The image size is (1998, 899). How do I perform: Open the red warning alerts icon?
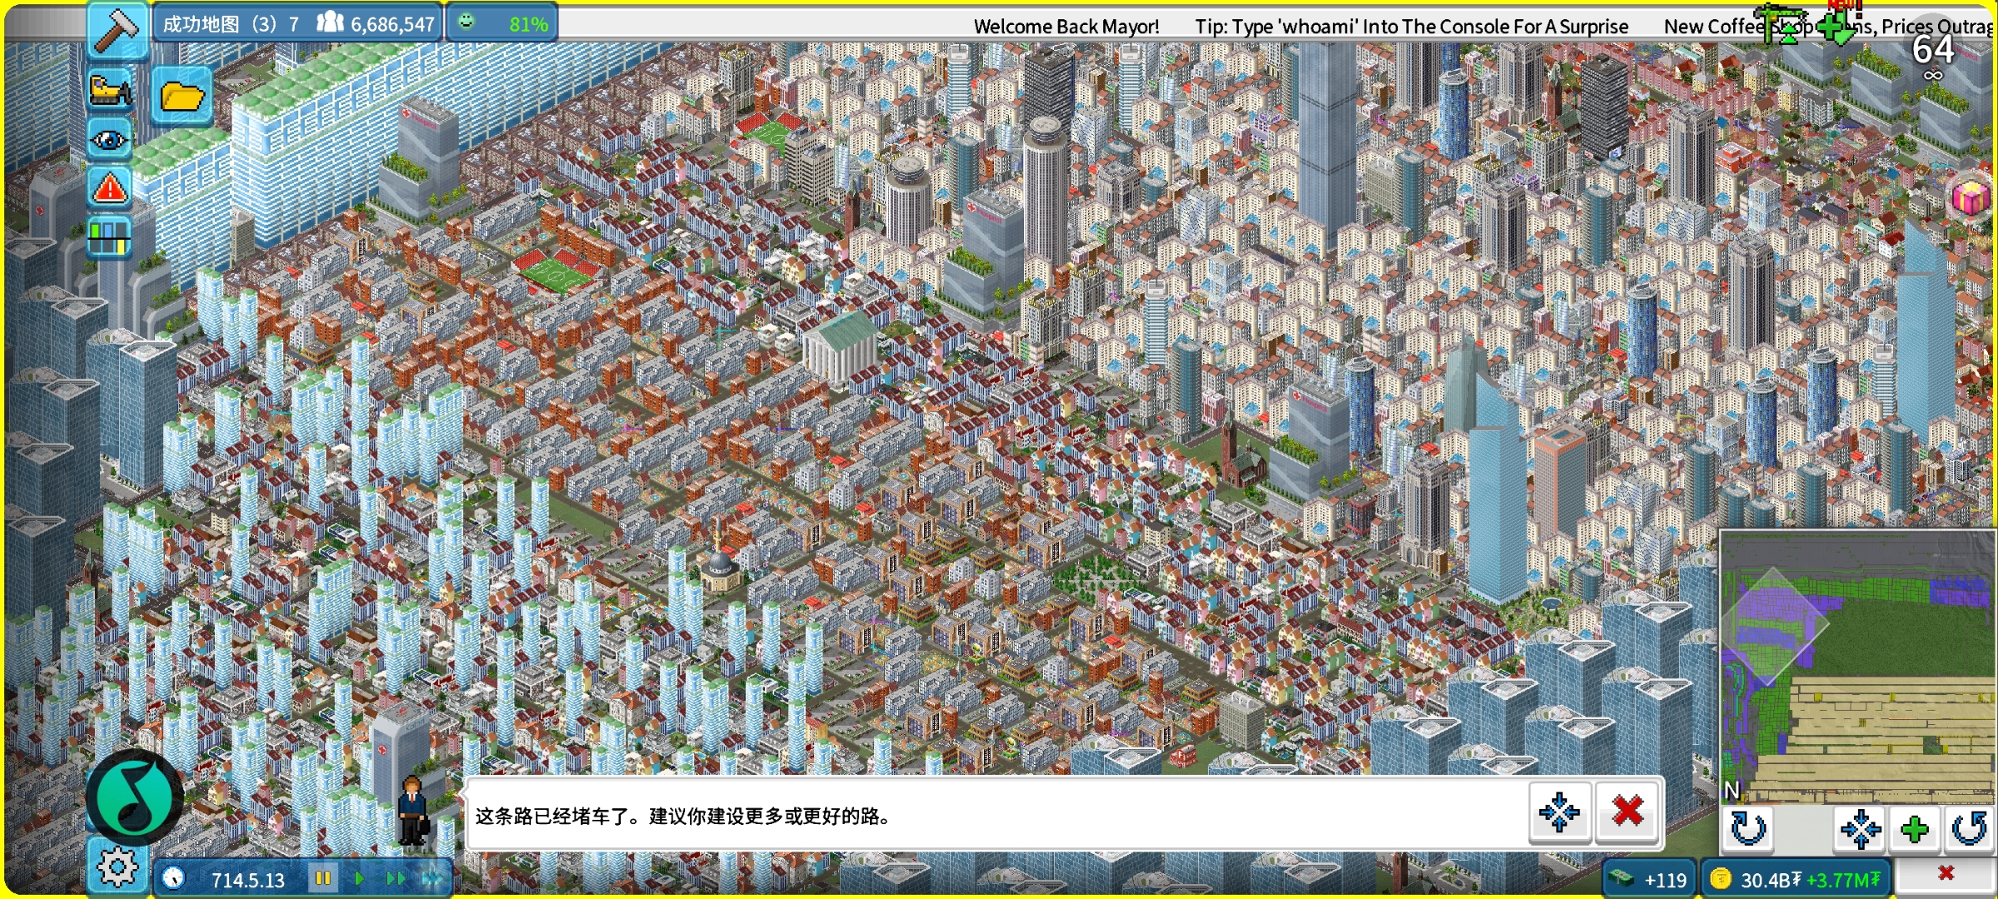[x=110, y=188]
